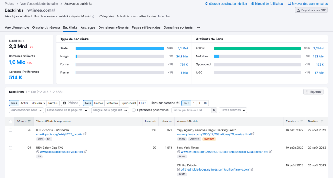Switch to the Ancrages tab
The height and width of the screenshot is (178, 333).
click(88, 27)
